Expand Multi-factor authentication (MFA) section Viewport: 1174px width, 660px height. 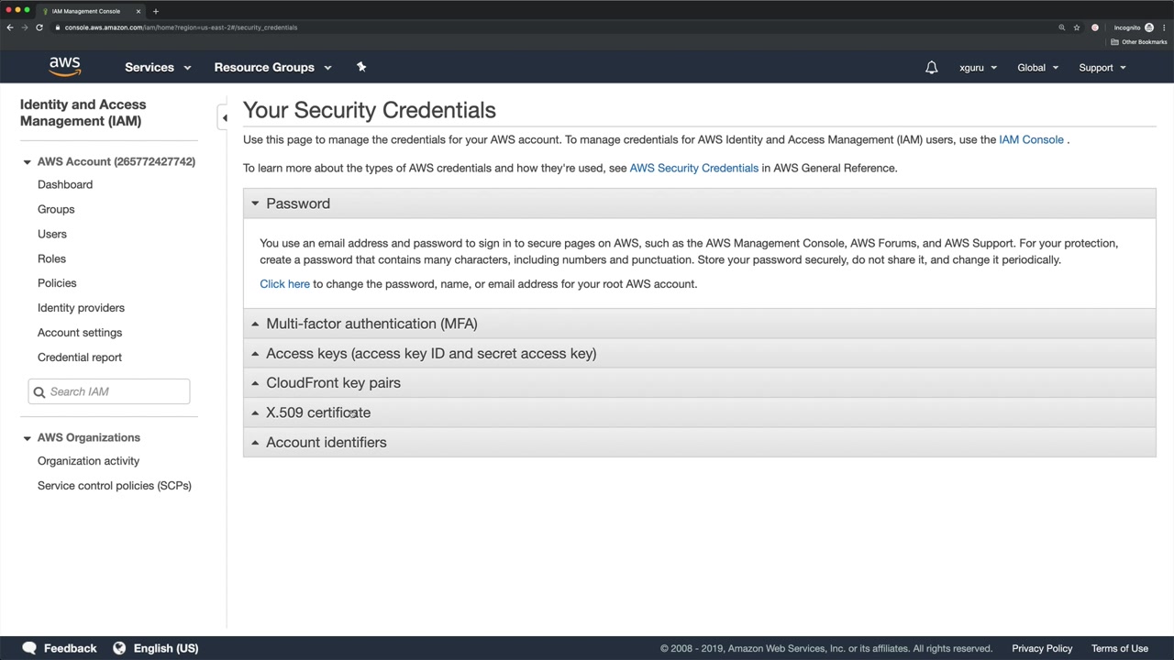click(x=371, y=324)
